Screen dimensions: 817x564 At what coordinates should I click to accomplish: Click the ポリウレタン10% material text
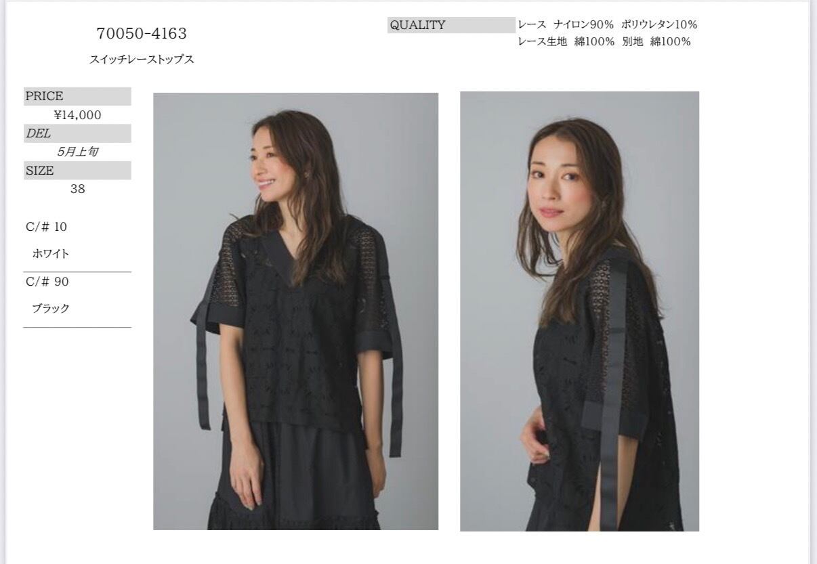pyautogui.click(x=659, y=24)
